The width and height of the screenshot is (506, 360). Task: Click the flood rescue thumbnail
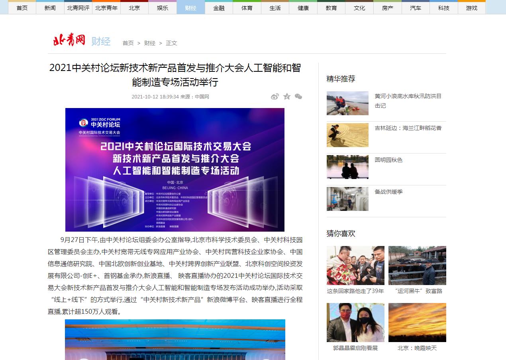pyautogui.click(x=347, y=103)
